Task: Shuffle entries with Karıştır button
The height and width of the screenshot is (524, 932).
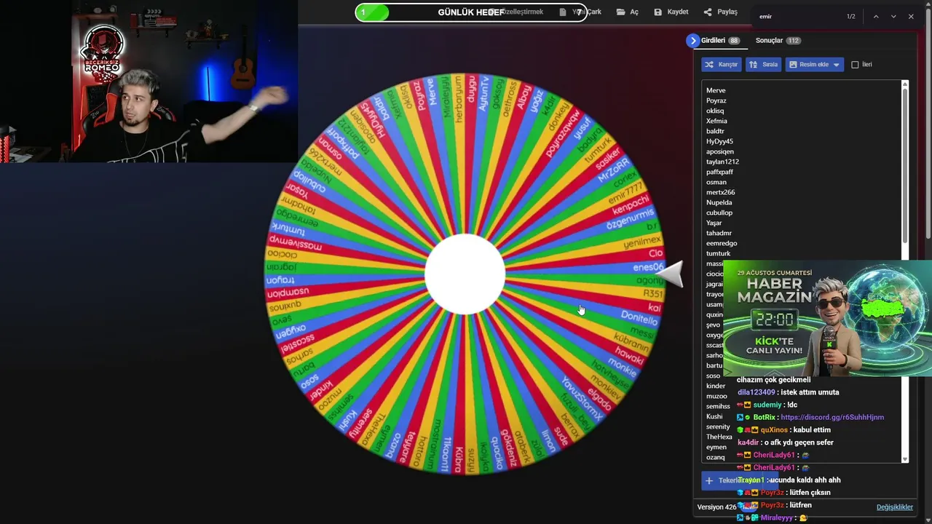Action: pos(722,65)
